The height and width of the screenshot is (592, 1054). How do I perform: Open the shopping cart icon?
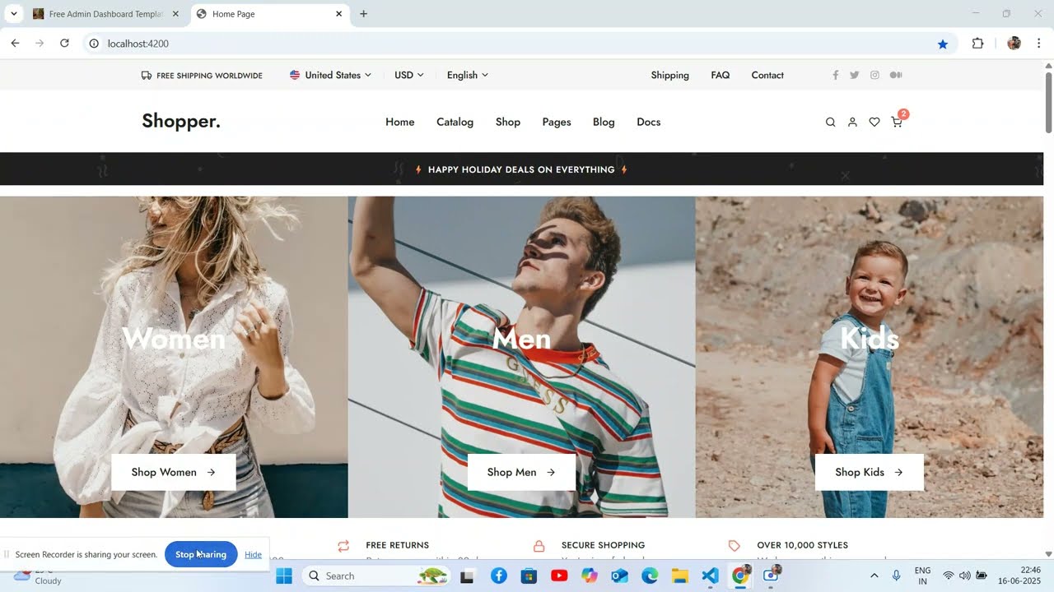(x=897, y=123)
